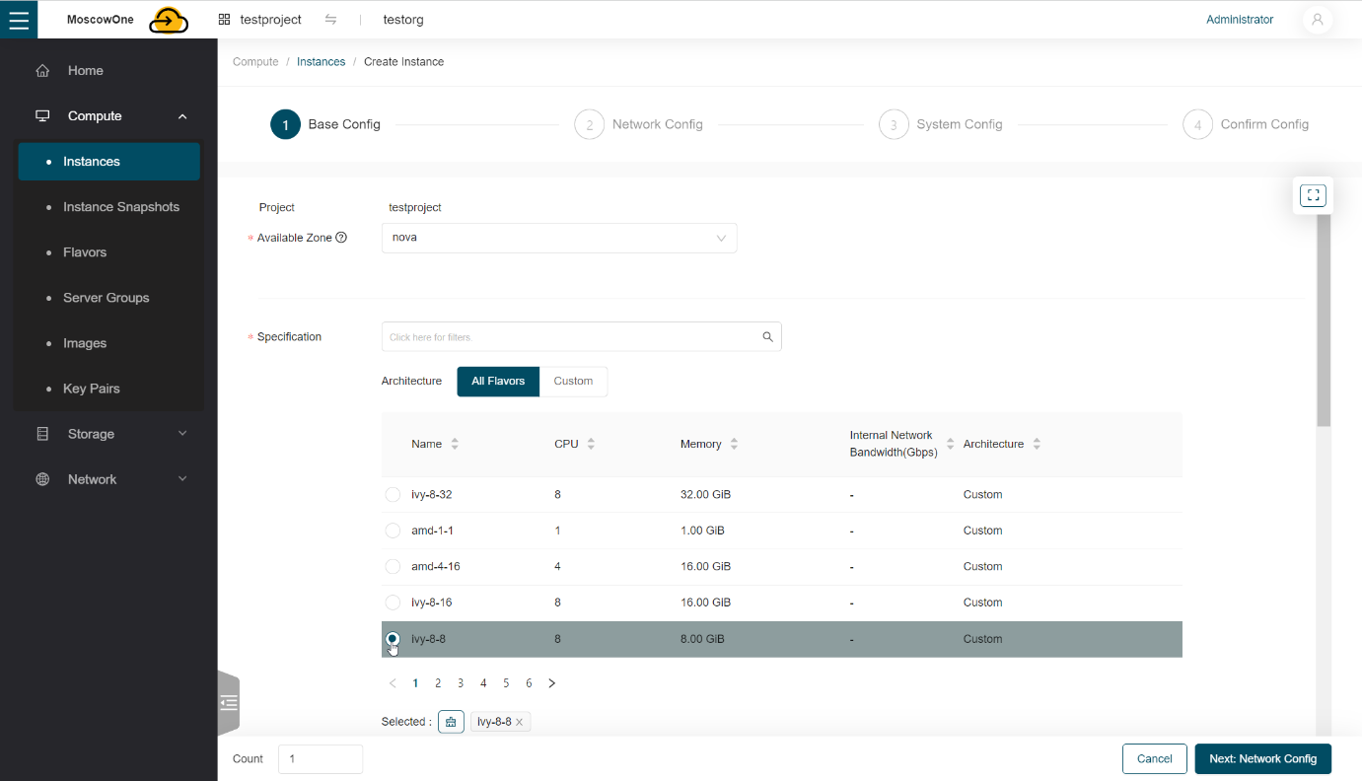The height and width of the screenshot is (781, 1362).
Task: Click the Available Zone help icon
Action: pos(341,238)
